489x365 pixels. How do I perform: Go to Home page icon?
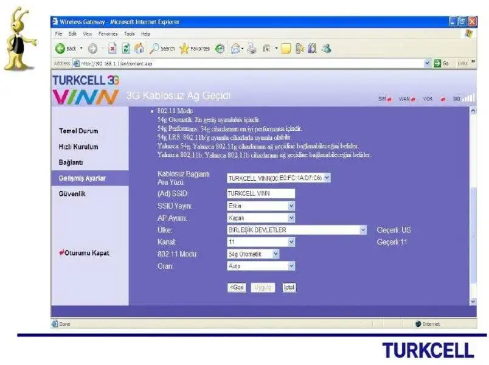coord(139,48)
